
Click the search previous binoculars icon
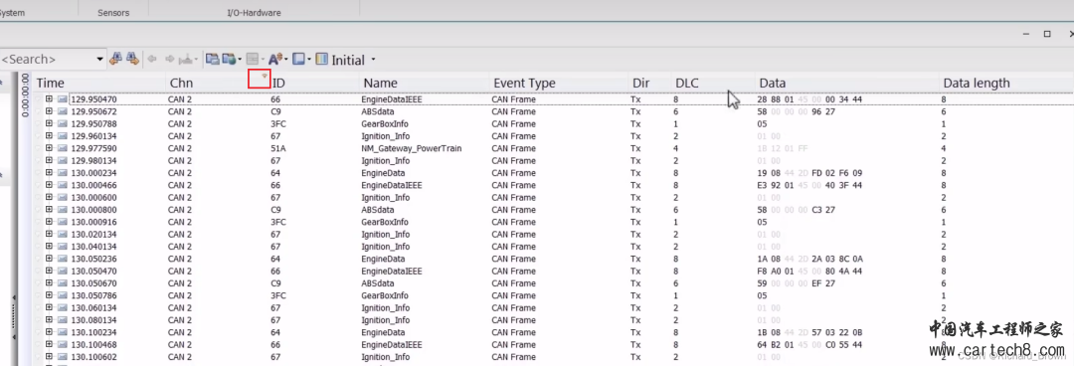point(115,60)
